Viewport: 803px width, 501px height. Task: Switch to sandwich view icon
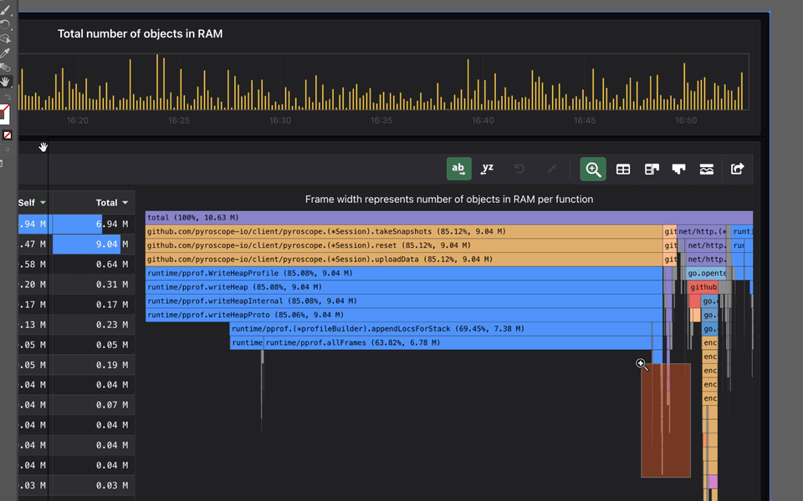707,170
